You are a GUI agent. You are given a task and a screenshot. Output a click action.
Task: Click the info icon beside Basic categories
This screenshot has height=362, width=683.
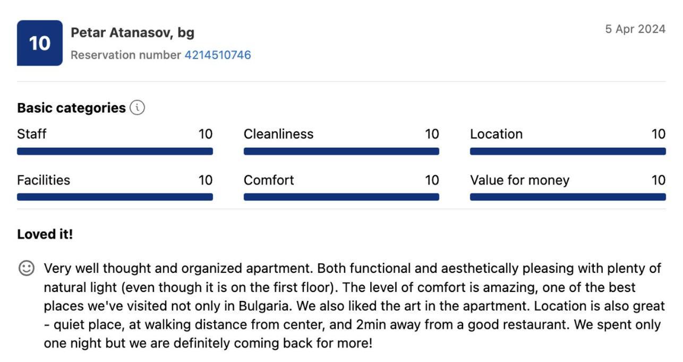tap(137, 108)
